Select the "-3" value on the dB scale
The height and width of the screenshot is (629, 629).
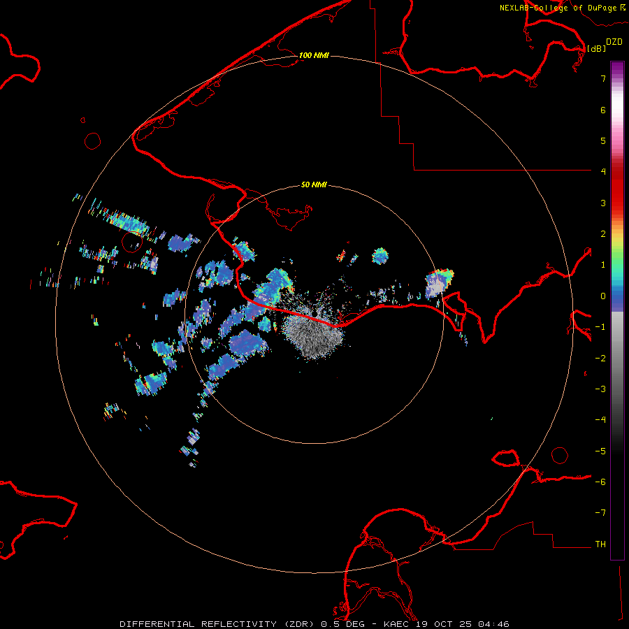(600, 389)
